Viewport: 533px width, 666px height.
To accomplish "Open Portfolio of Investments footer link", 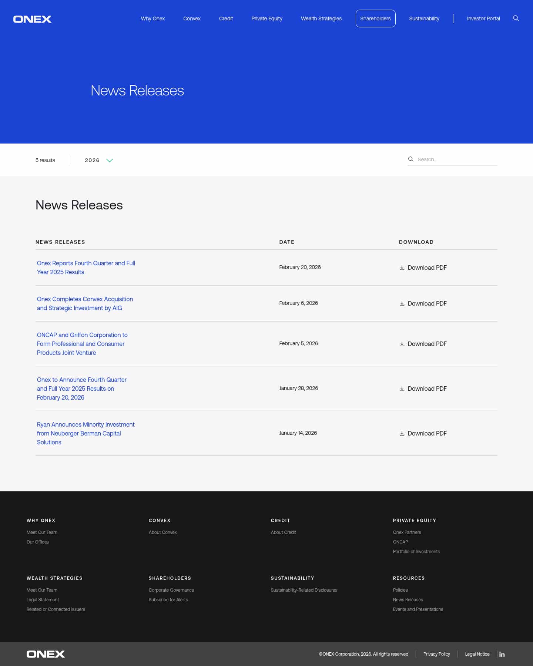I will pyautogui.click(x=416, y=552).
